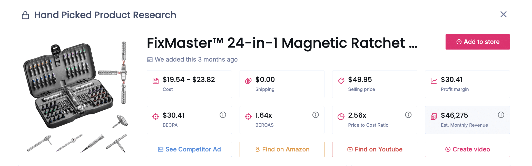The image size is (532, 166).
Task: Click the coin icon next to Shipping
Action: pyautogui.click(x=248, y=80)
